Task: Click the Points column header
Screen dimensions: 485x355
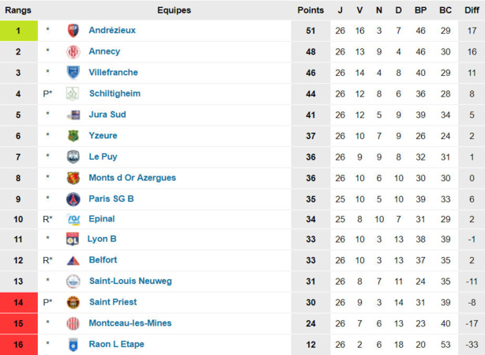Action: (x=310, y=10)
